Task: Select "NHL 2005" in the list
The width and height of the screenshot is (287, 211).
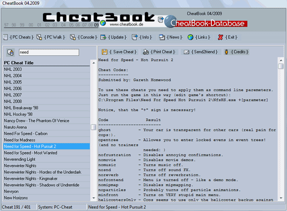Action: pyautogui.click(x=47, y=82)
